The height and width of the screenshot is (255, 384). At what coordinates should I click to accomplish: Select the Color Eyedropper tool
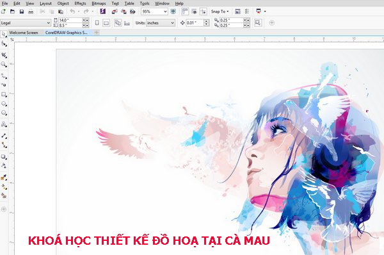tap(4, 177)
